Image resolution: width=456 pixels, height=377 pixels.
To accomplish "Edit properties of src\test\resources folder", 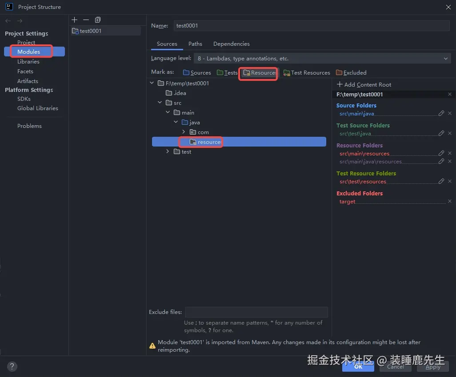I will tap(441, 181).
